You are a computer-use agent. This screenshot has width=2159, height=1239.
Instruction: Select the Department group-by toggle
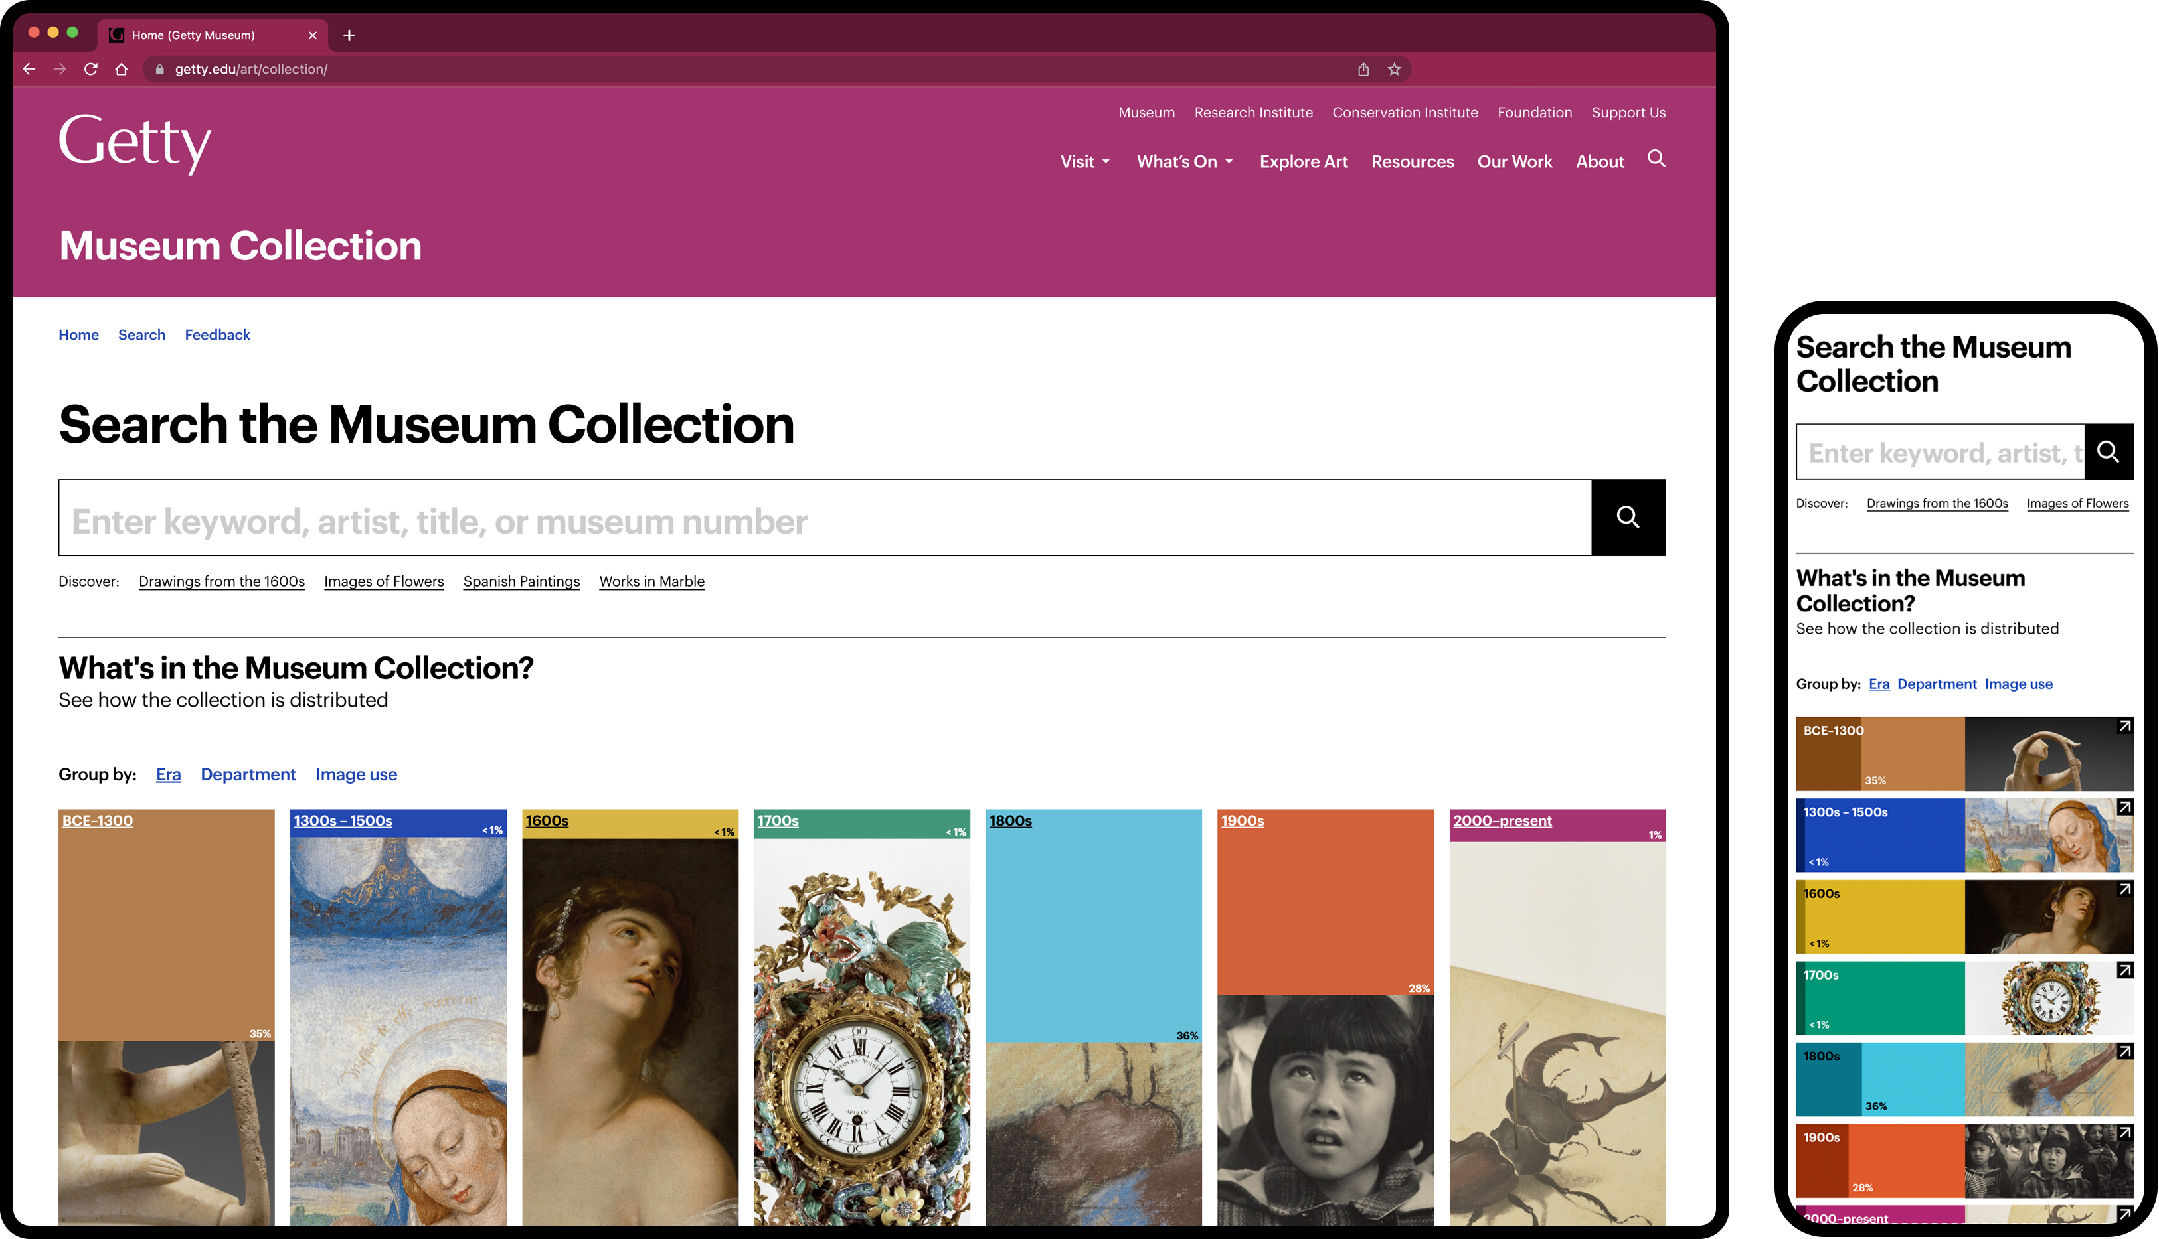click(x=248, y=774)
